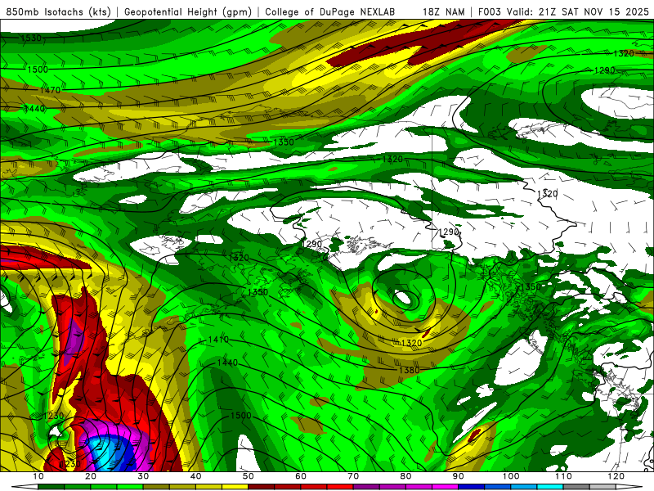The height and width of the screenshot is (491, 654).
Task: Click the light gray final color bar segment
Action: 602,487
